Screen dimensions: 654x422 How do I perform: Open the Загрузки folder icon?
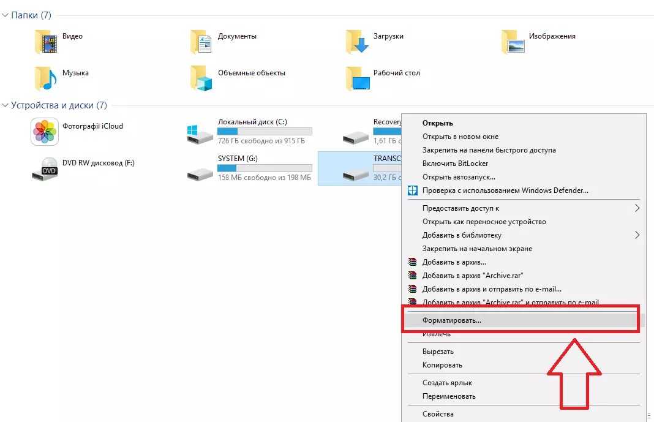pos(357,42)
